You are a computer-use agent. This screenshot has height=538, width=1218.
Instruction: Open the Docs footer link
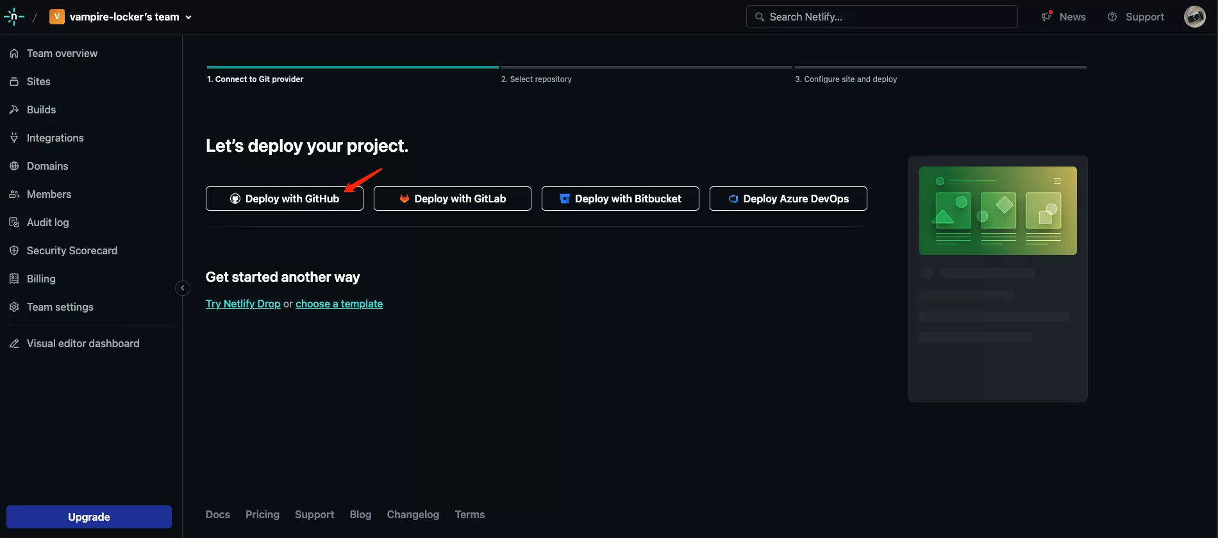pos(218,514)
